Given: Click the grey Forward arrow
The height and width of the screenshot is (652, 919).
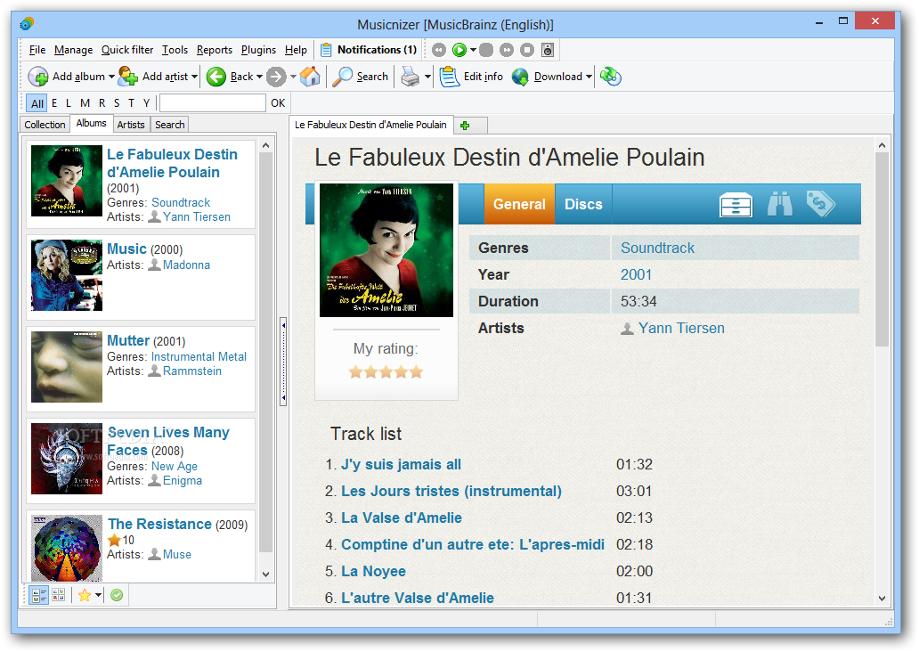Looking at the screenshot, I should coord(276,77).
